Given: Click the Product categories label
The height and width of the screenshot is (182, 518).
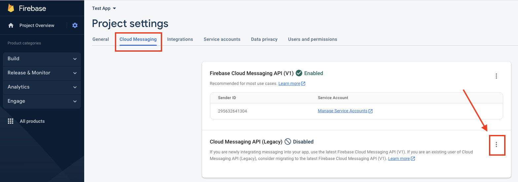Looking at the screenshot, I should coord(24,43).
